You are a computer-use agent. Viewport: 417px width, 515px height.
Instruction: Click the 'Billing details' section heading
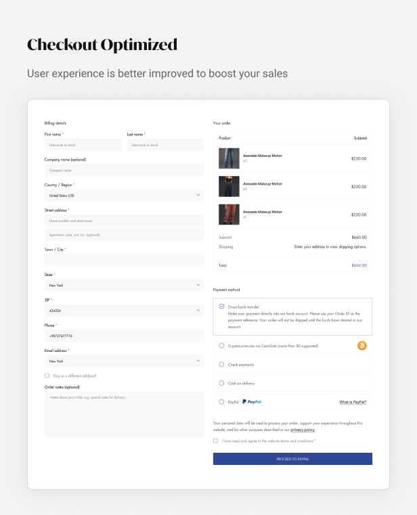pos(56,123)
